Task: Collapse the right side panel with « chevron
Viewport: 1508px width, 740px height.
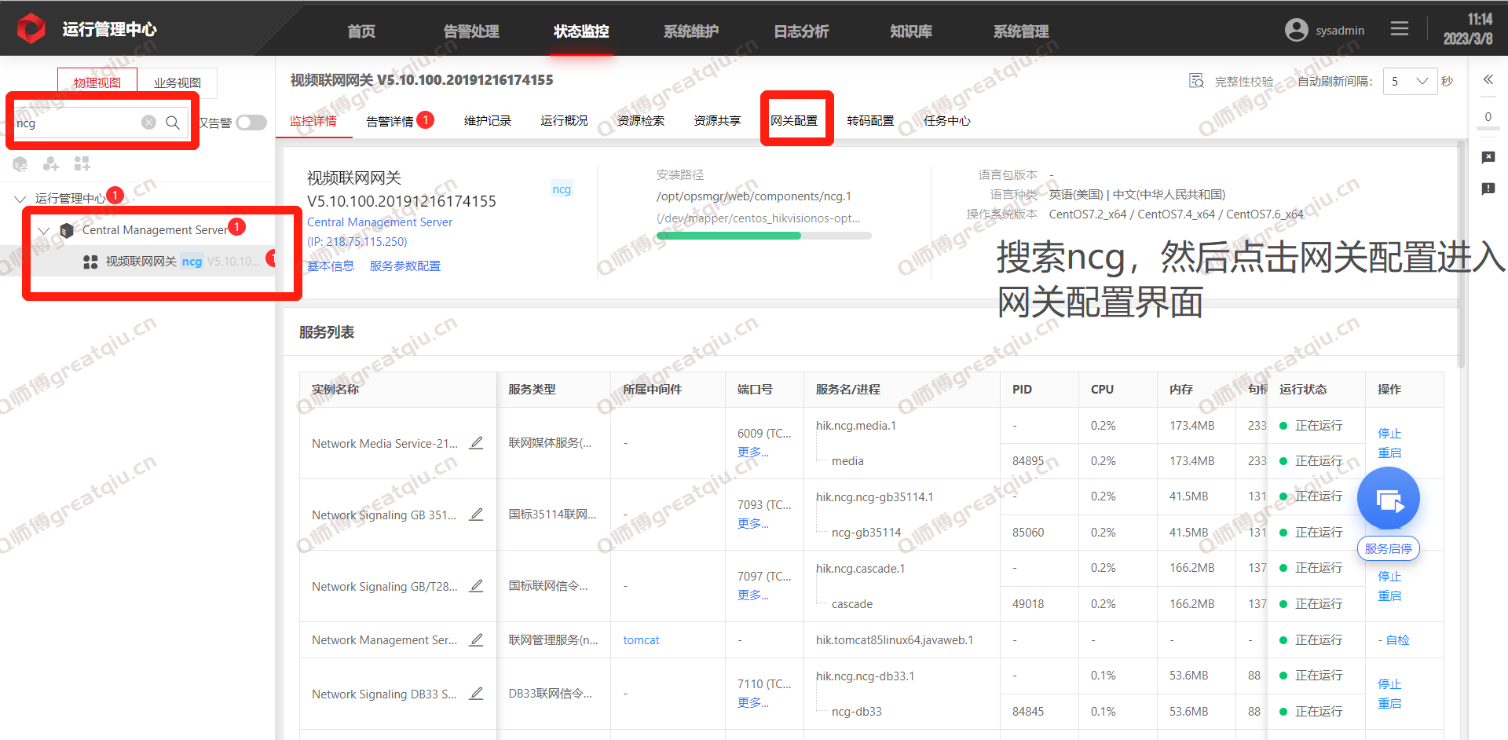Action: coord(1488,79)
